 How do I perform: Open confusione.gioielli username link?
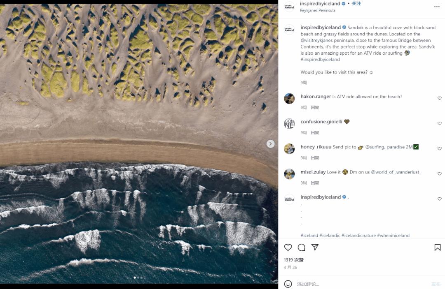[x=321, y=122]
